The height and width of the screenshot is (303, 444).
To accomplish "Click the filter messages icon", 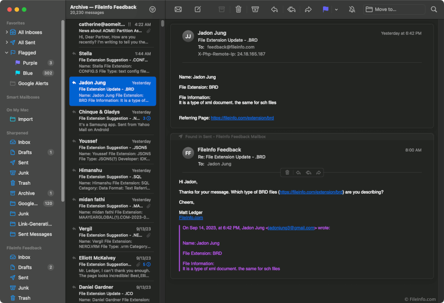I will 152,10.
